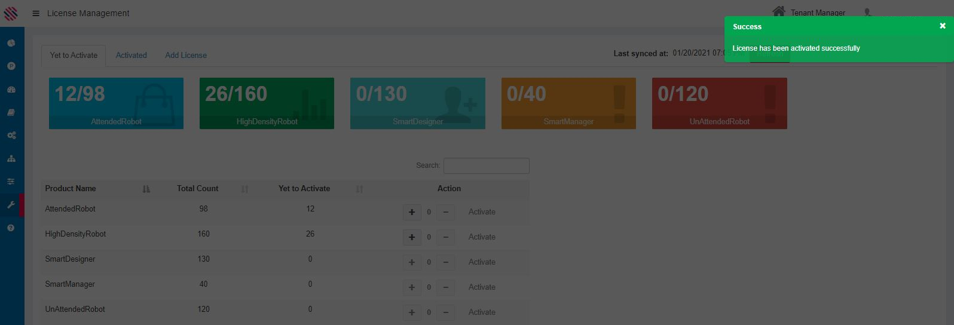Select the sitemap hierarchy icon in sidebar
Viewport: 954px width, 325px height.
pyautogui.click(x=11, y=159)
